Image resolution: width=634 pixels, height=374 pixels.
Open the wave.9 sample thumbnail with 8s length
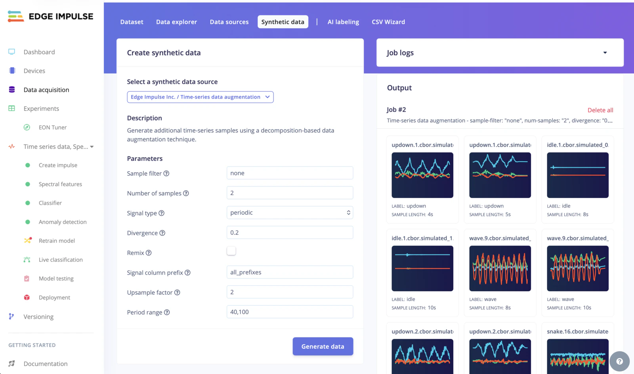500,268
